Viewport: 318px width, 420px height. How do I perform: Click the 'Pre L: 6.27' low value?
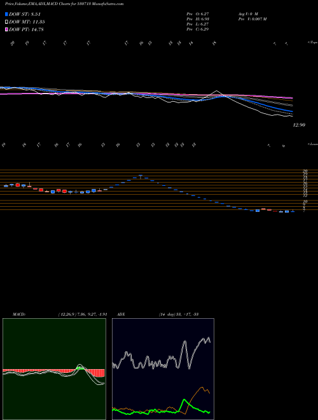pos(198,24)
